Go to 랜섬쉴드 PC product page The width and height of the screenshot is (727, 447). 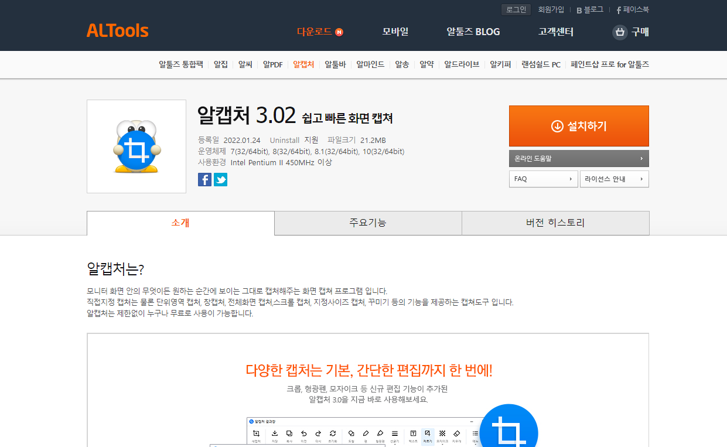pyautogui.click(x=541, y=64)
